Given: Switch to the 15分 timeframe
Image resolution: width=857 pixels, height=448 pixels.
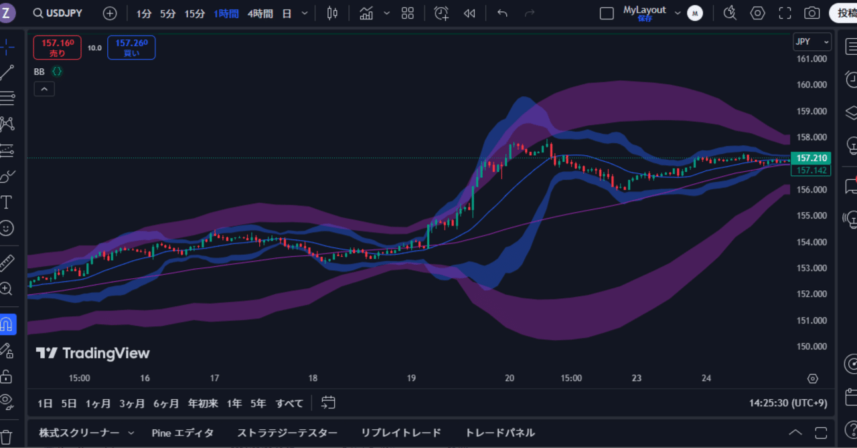Looking at the screenshot, I should point(195,13).
